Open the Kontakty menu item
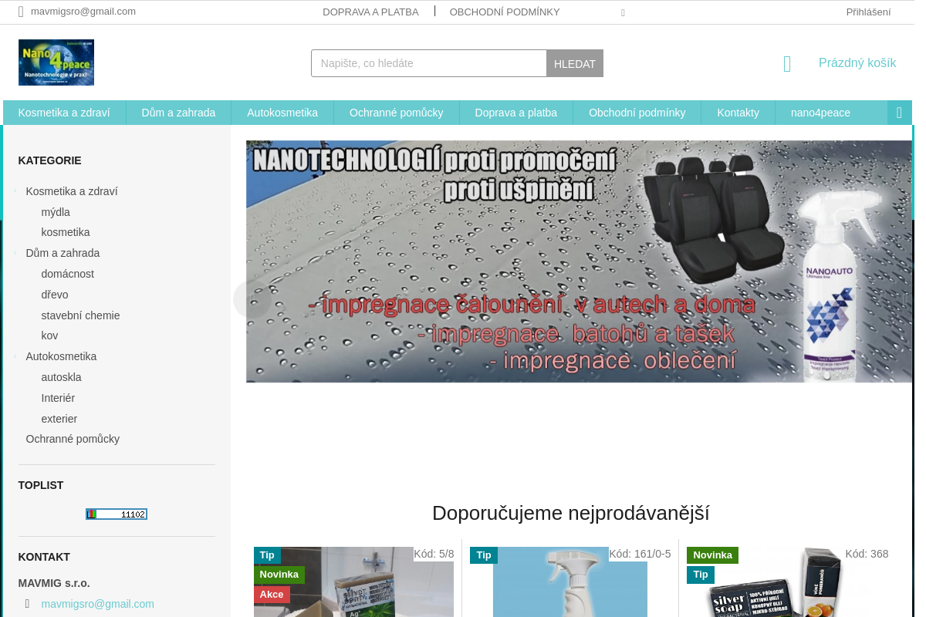This screenshot has height=617, width=926. [738, 112]
